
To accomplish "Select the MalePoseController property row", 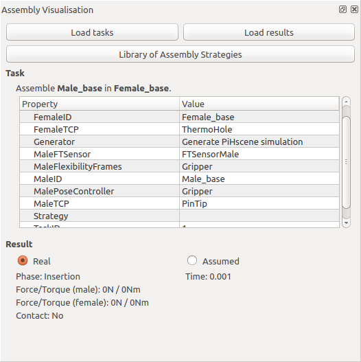I will pos(179,191).
